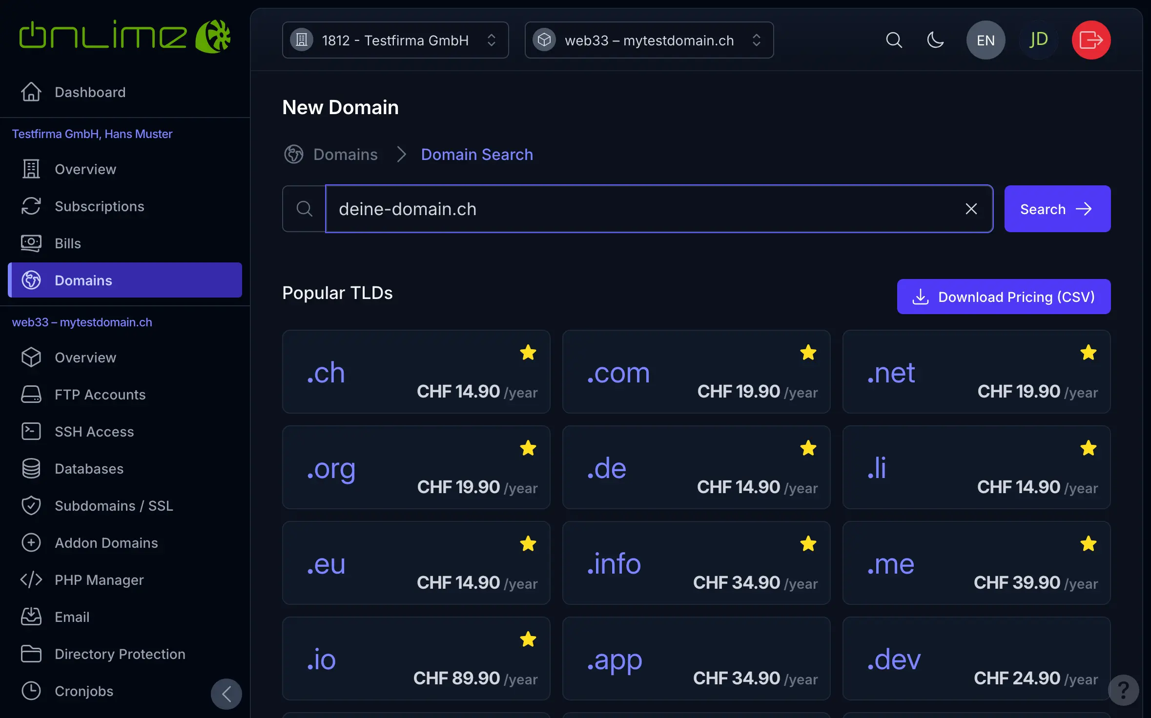Open SSH Access in sidebar

click(x=94, y=432)
